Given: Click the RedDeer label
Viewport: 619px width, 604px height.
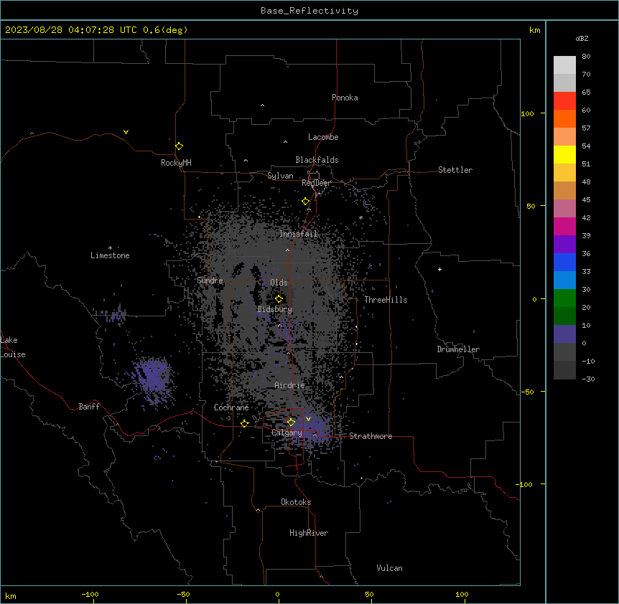Looking at the screenshot, I should tap(316, 183).
